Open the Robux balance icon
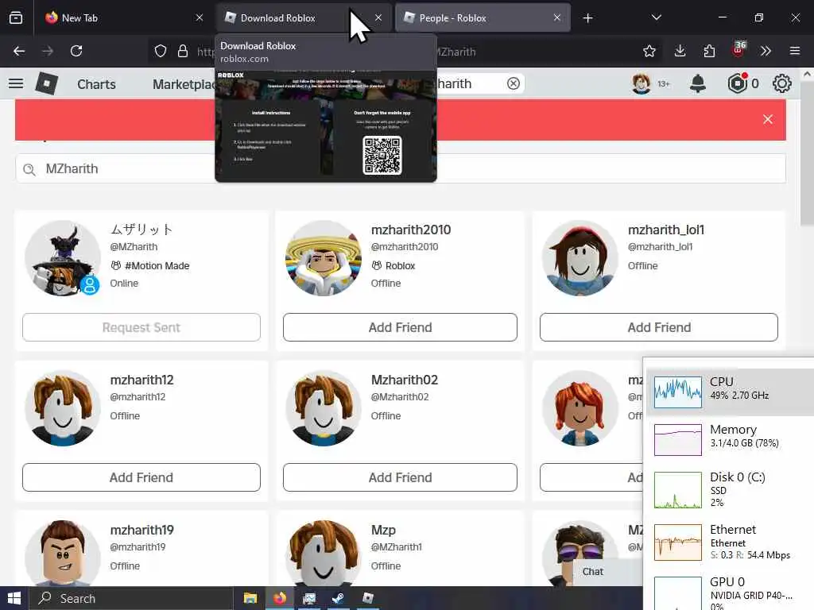 [x=737, y=83]
